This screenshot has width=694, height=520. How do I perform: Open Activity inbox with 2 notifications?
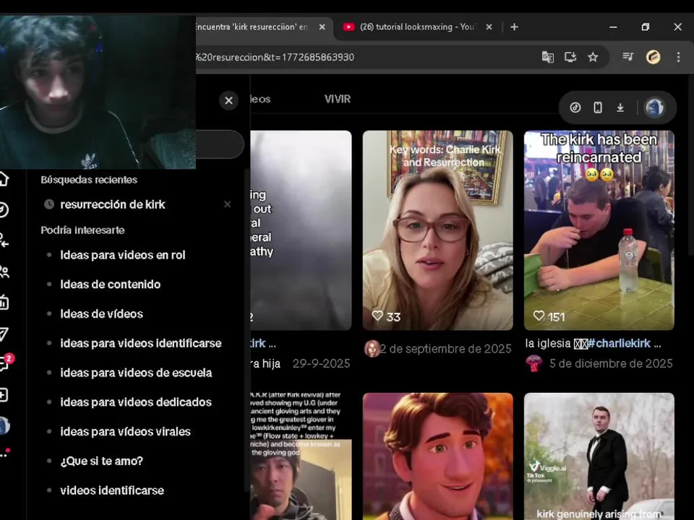(5, 363)
